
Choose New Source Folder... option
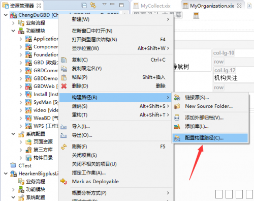point(209,106)
